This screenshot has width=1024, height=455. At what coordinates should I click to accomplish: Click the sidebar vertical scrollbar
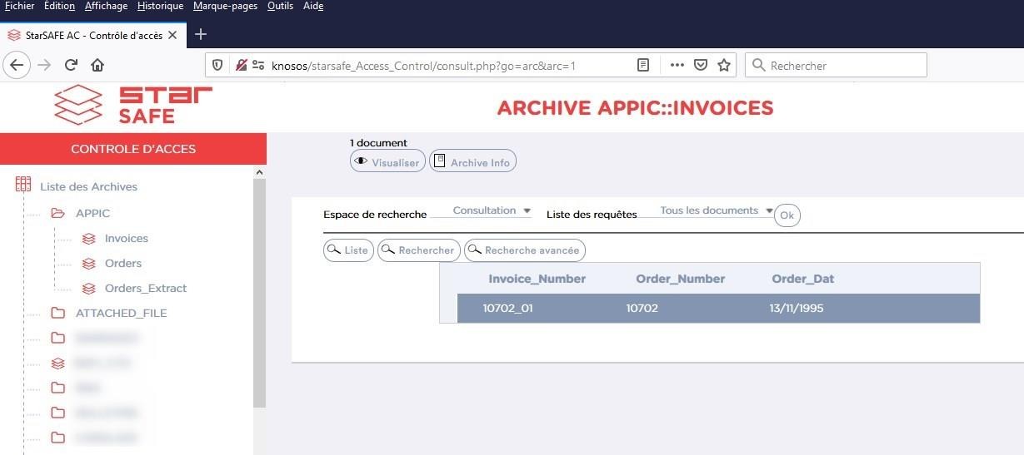259,291
